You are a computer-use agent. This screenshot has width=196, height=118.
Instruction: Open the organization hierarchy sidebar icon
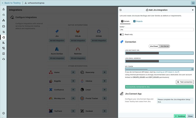pos(3,20)
